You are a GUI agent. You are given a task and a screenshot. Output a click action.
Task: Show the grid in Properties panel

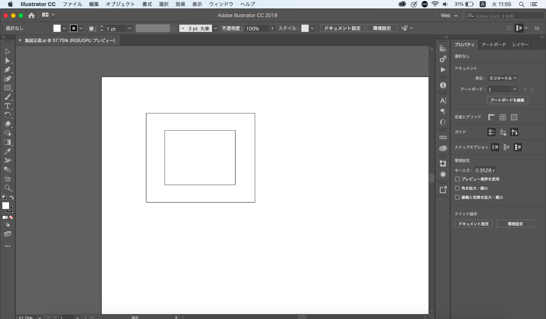[503, 117]
